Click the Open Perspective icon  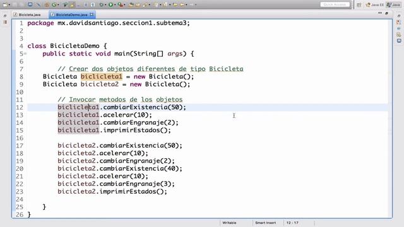pos(359,4)
